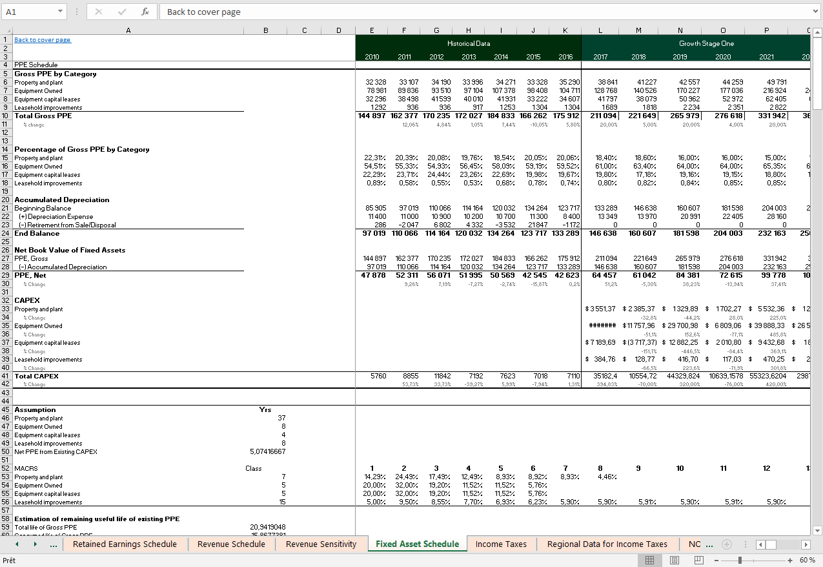Switch to Revenue Schedule tab
The height and width of the screenshot is (567, 823).
(x=231, y=544)
